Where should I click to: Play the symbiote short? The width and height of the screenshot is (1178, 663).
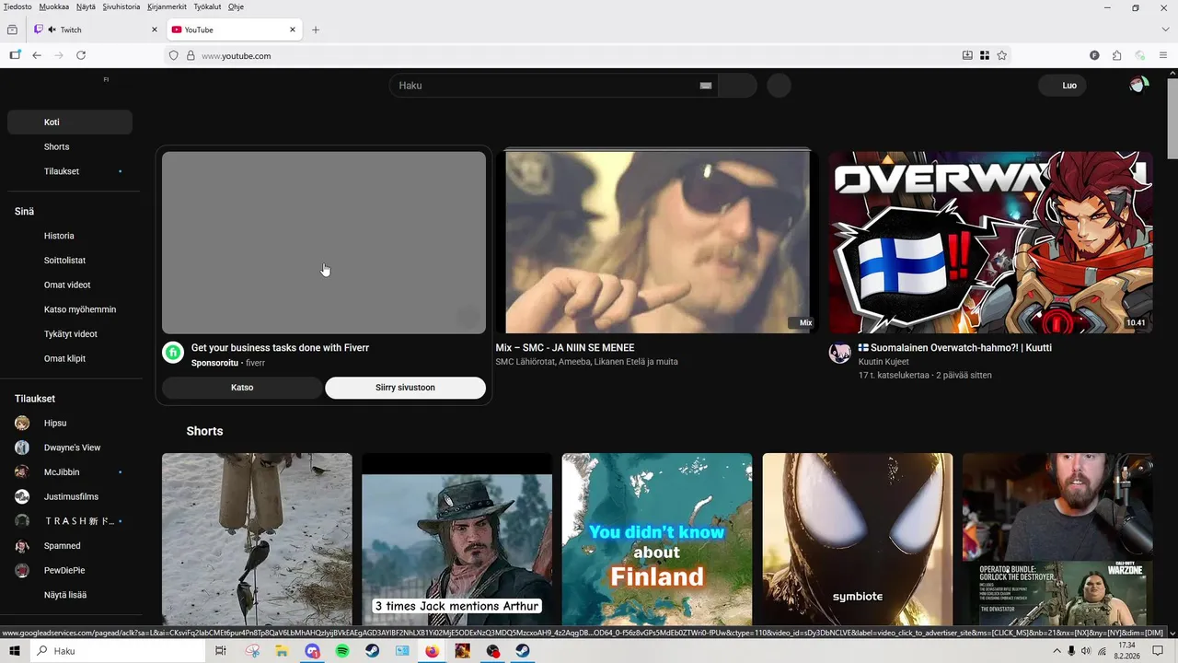pyautogui.click(x=858, y=540)
